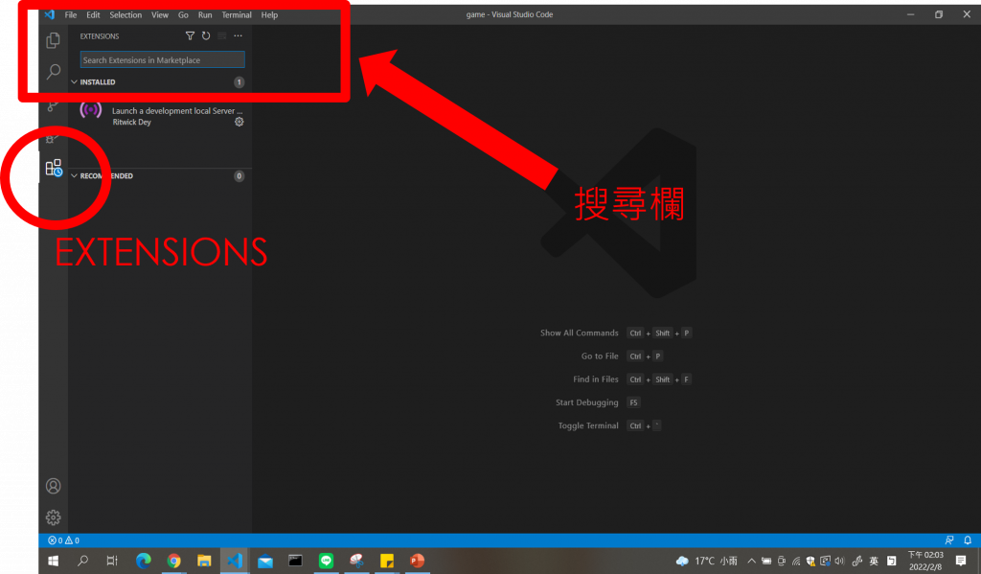Open the Edit menu
The height and width of the screenshot is (574, 981).
click(93, 14)
